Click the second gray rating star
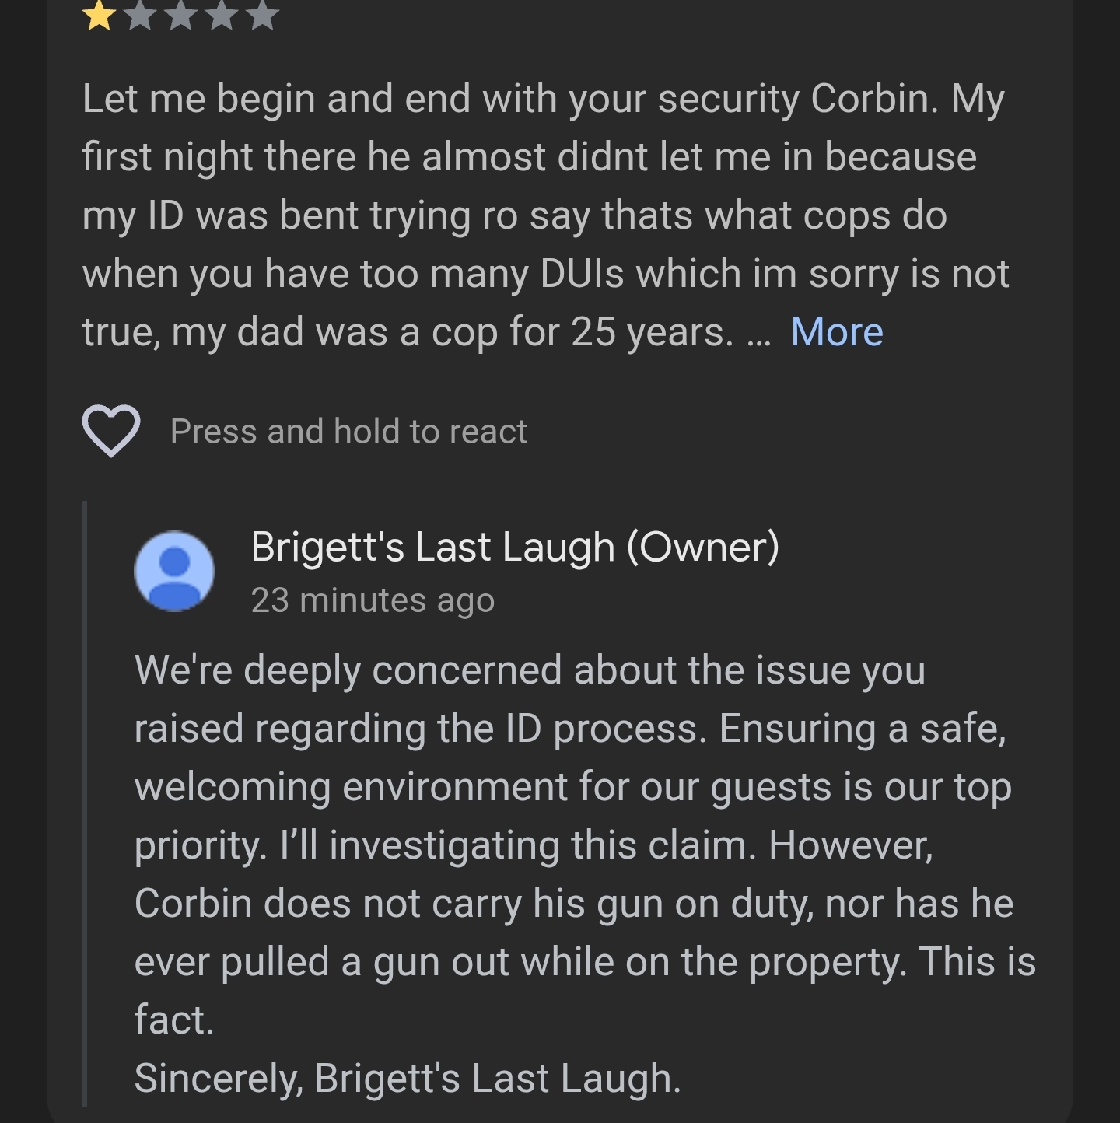 (140, 15)
